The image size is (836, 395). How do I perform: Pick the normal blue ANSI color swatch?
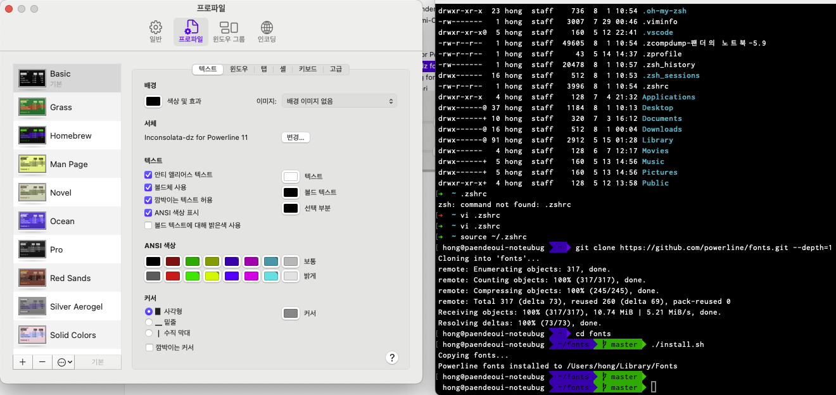point(232,261)
